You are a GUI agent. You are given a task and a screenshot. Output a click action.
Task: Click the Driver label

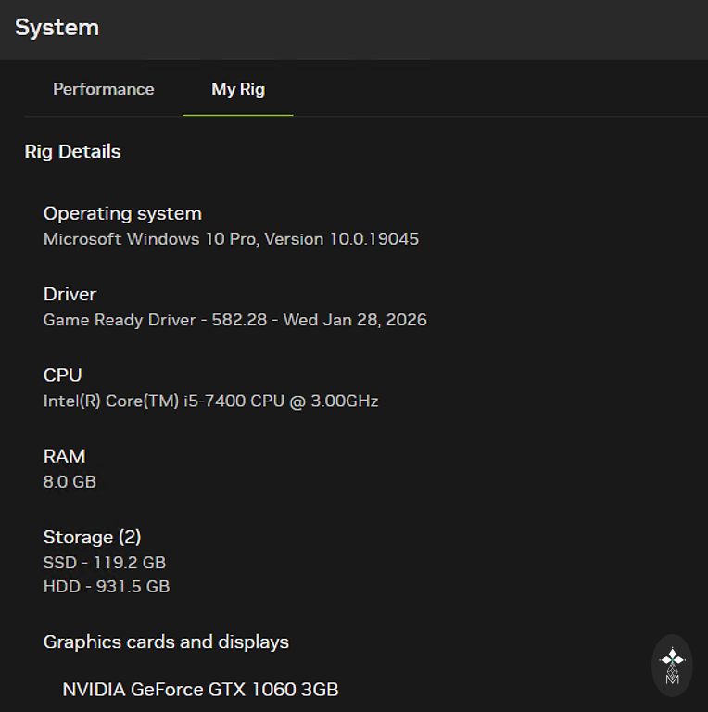70,294
